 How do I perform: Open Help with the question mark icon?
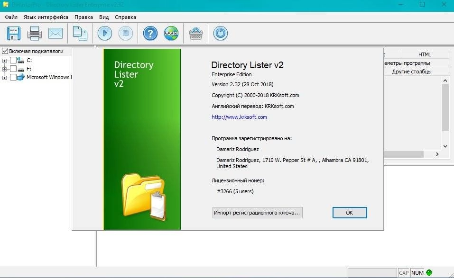click(150, 33)
